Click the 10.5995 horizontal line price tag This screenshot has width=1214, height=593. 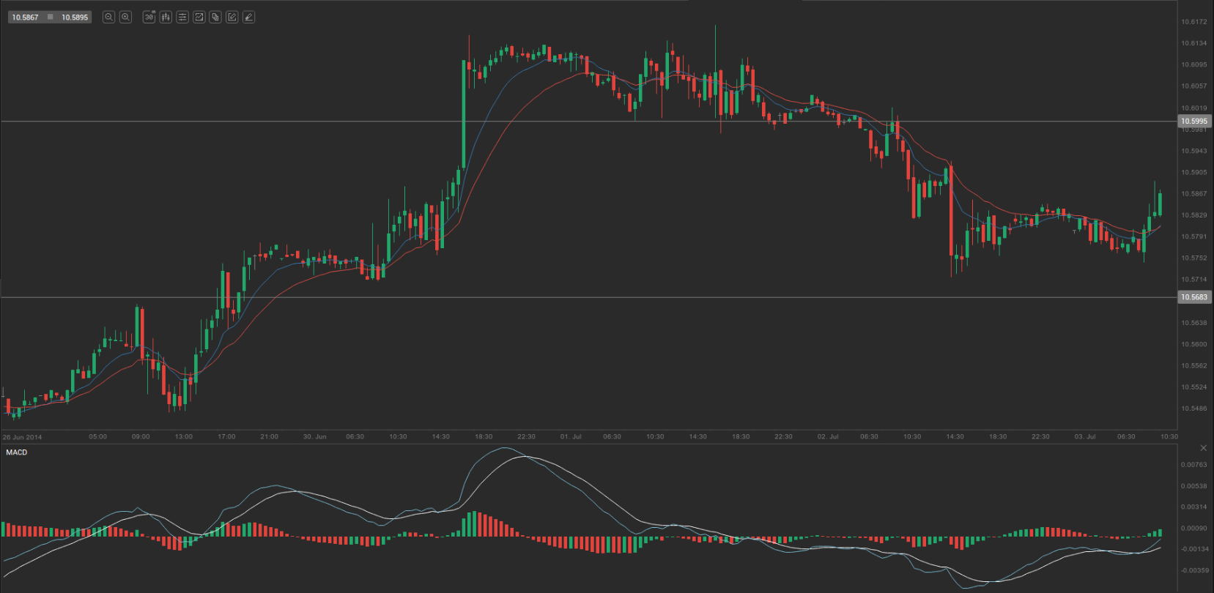point(1193,122)
